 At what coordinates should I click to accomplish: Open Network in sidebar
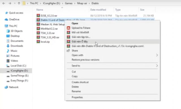coord(14,87)
